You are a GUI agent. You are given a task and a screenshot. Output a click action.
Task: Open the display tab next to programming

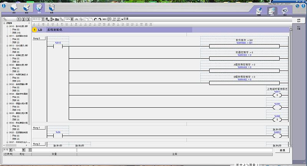pos(52,8)
